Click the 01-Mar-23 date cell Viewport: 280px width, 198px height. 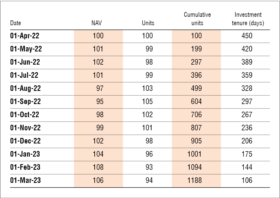tap(25, 180)
